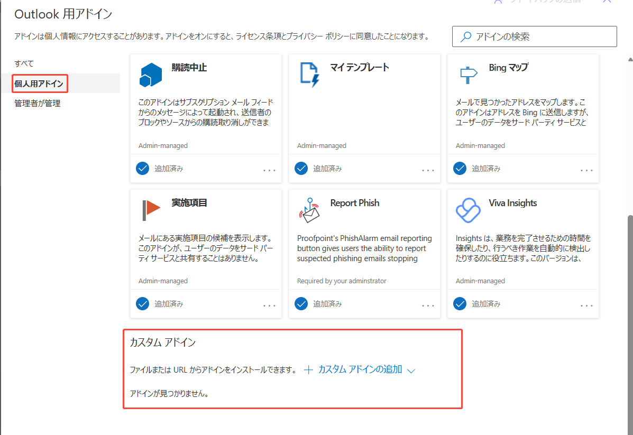This screenshot has height=435, width=633.
Task: Open the Bing マップ add-in title
Action: pos(509,67)
